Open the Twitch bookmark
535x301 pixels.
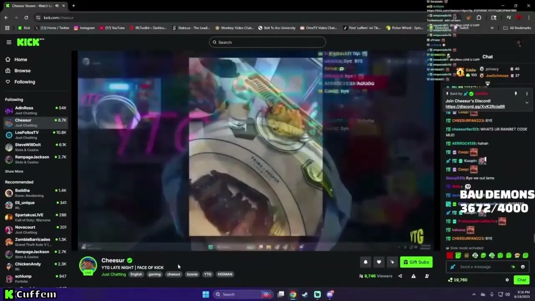(x=461, y=28)
